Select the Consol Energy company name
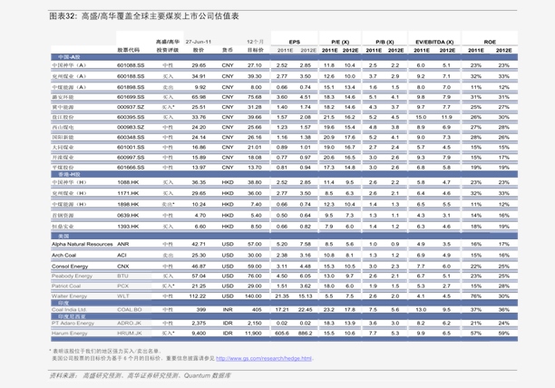The image size is (555, 388). click(70, 267)
